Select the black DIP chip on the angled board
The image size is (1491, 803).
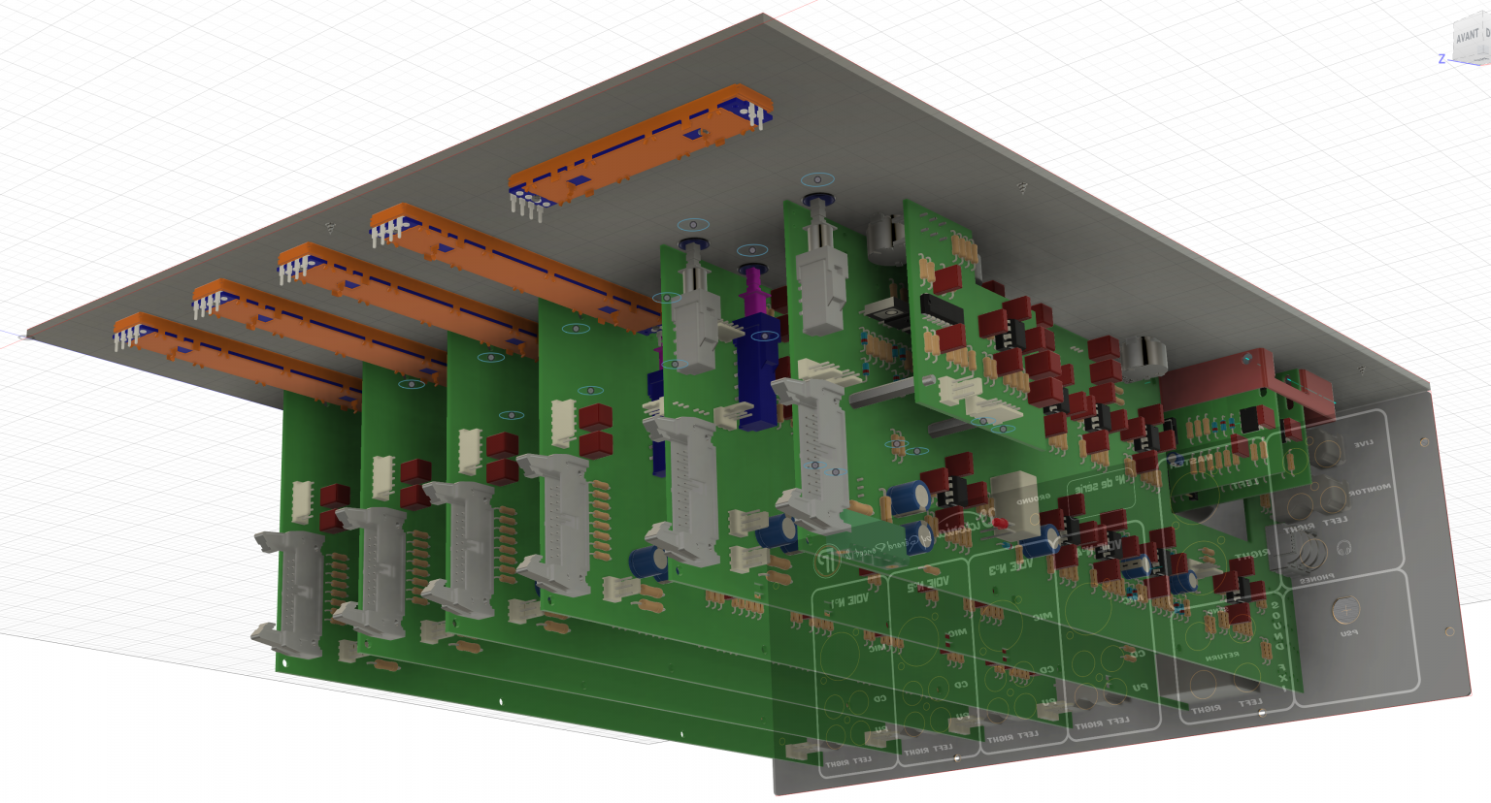coord(938,309)
